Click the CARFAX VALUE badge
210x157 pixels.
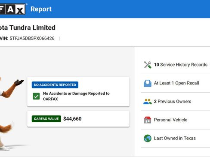[x=46, y=119]
